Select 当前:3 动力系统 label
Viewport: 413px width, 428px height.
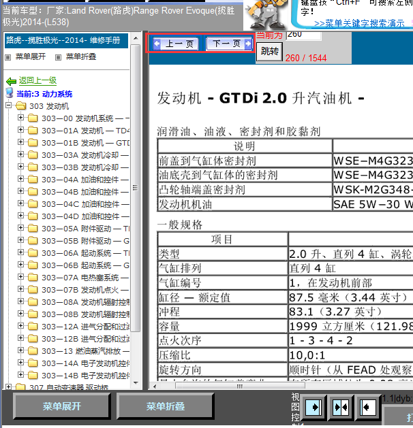point(44,94)
